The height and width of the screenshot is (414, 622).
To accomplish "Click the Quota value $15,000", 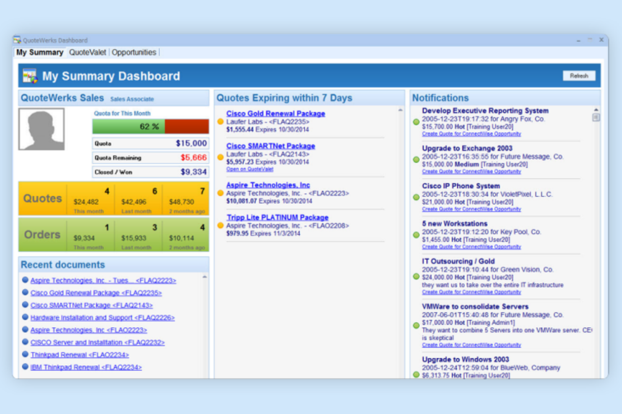I will pyautogui.click(x=191, y=143).
